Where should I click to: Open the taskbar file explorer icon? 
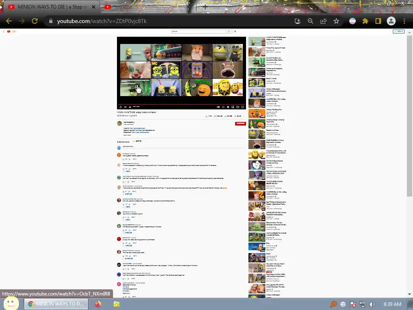(117, 304)
